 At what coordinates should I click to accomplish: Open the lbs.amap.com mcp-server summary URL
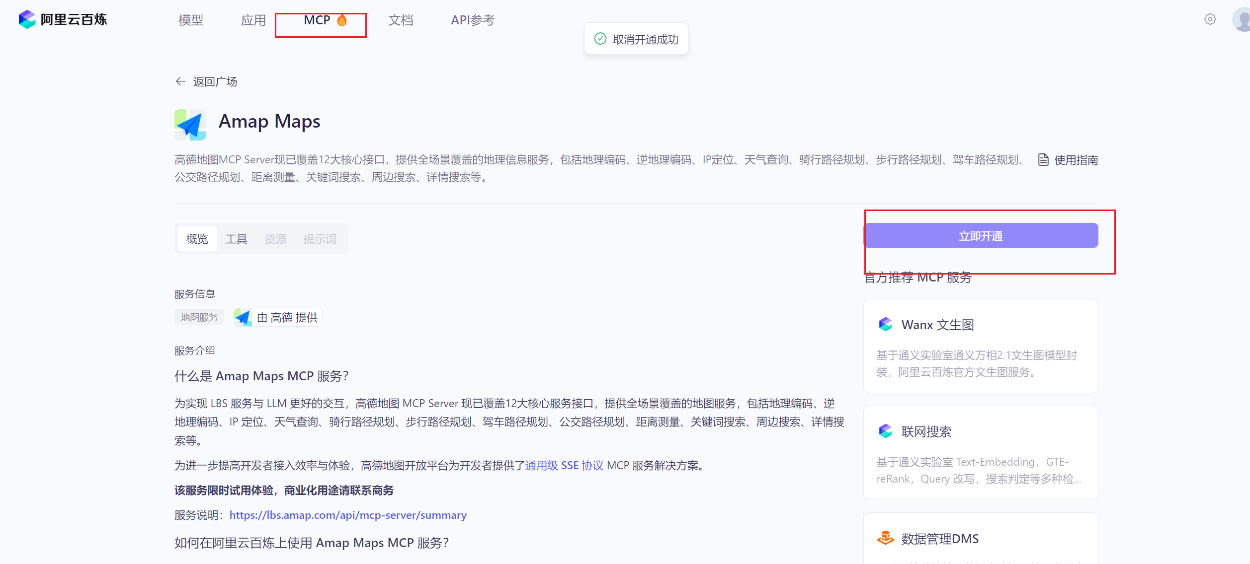[x=348, y=515]
